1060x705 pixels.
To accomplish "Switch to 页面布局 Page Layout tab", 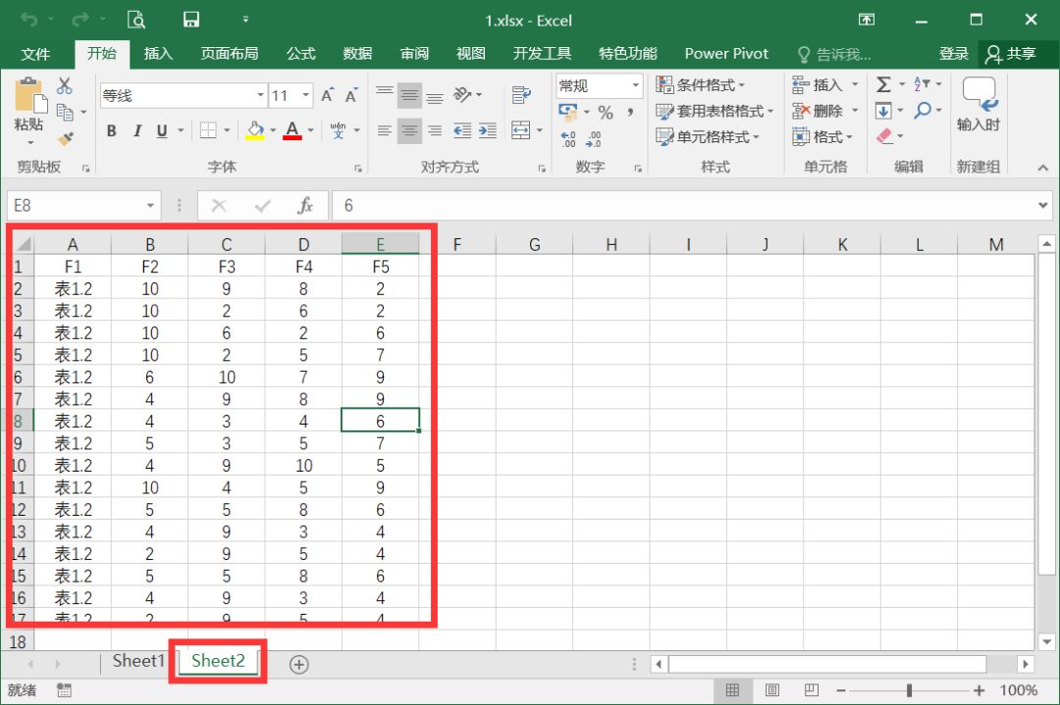I will (x=229, y=54).
